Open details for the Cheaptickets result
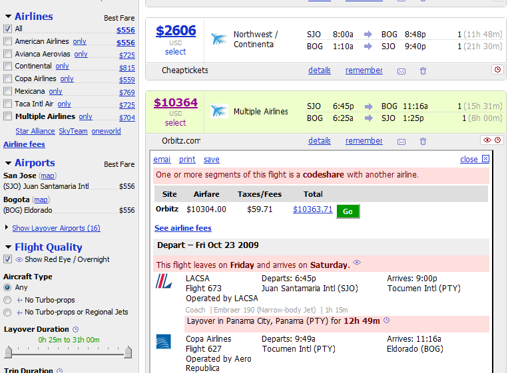The width and height of the screenshot is (512, 373). tap(320, 70)
